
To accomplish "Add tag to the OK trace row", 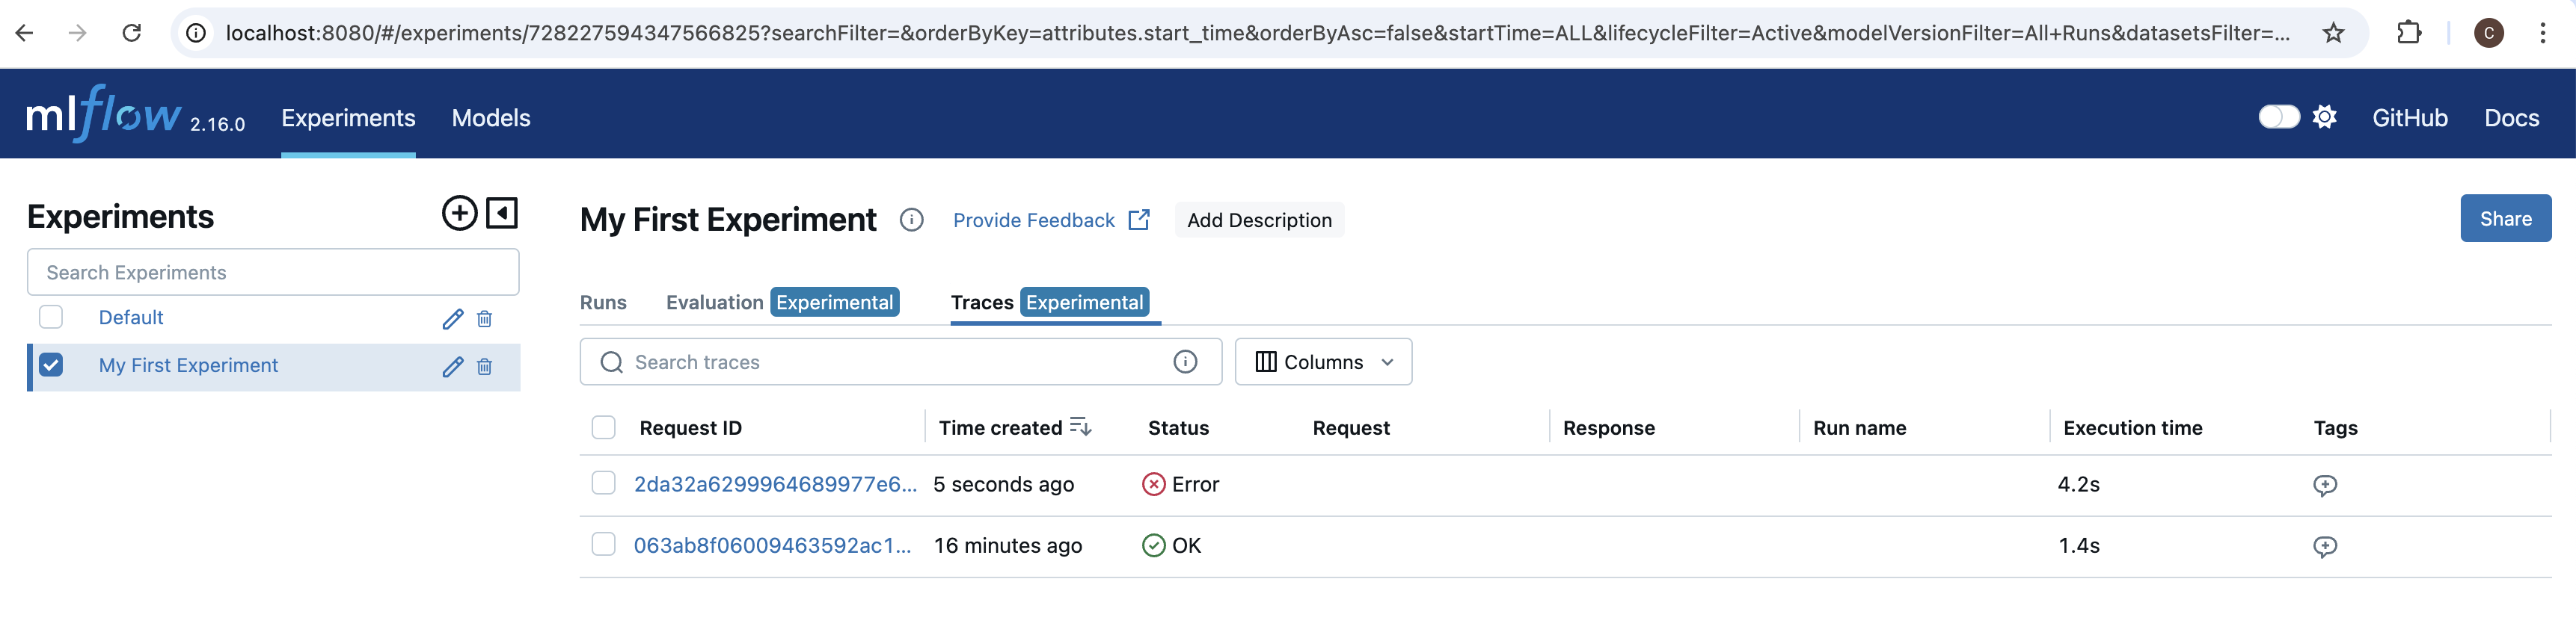I will click(2325, 546).
